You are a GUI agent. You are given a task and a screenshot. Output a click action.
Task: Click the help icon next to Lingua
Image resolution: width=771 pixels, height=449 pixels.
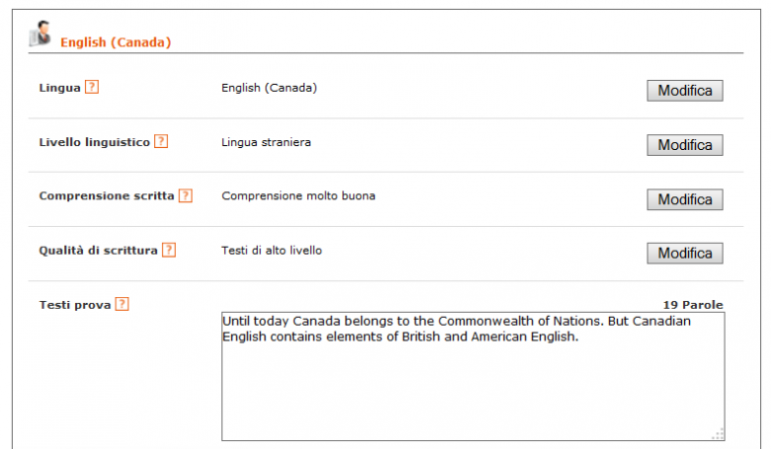pos(92,87)
